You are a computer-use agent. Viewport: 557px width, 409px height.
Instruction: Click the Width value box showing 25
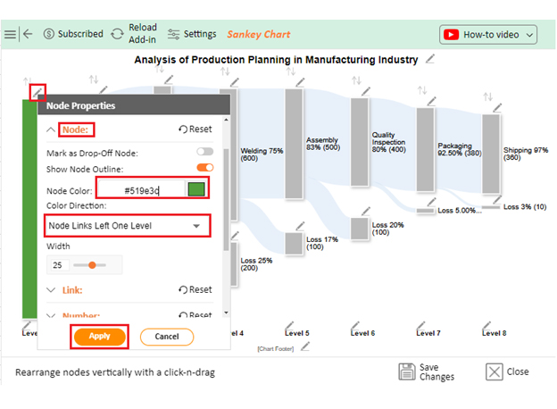pos(58,265)
